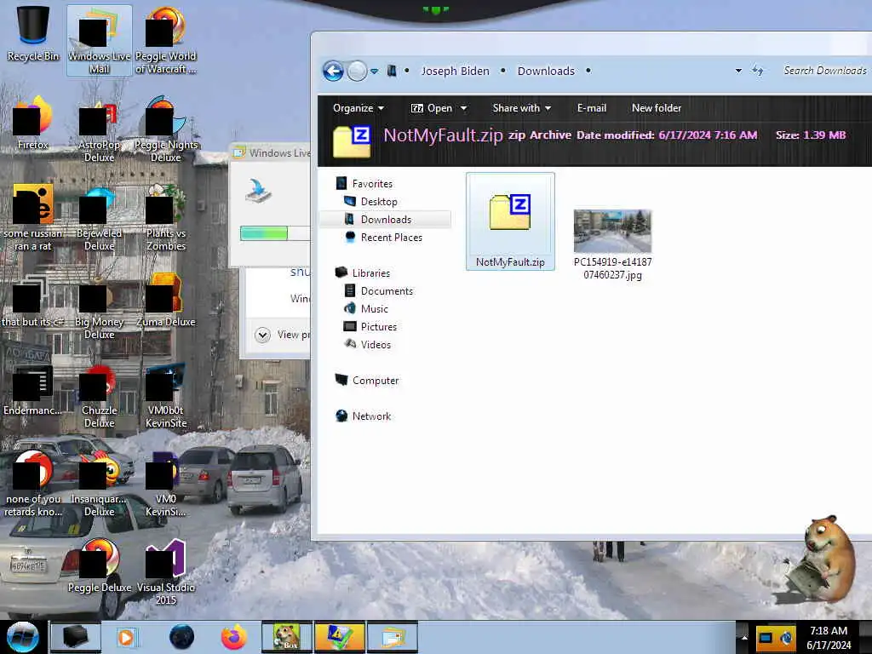
Task: Select 'none of you' desktop icon
Action: pos(33,484)
